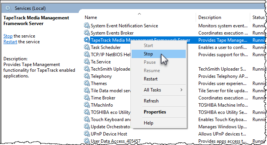Select the TechSmith Uploader service name
Screen dimensions: 267x145
(110, 69)
